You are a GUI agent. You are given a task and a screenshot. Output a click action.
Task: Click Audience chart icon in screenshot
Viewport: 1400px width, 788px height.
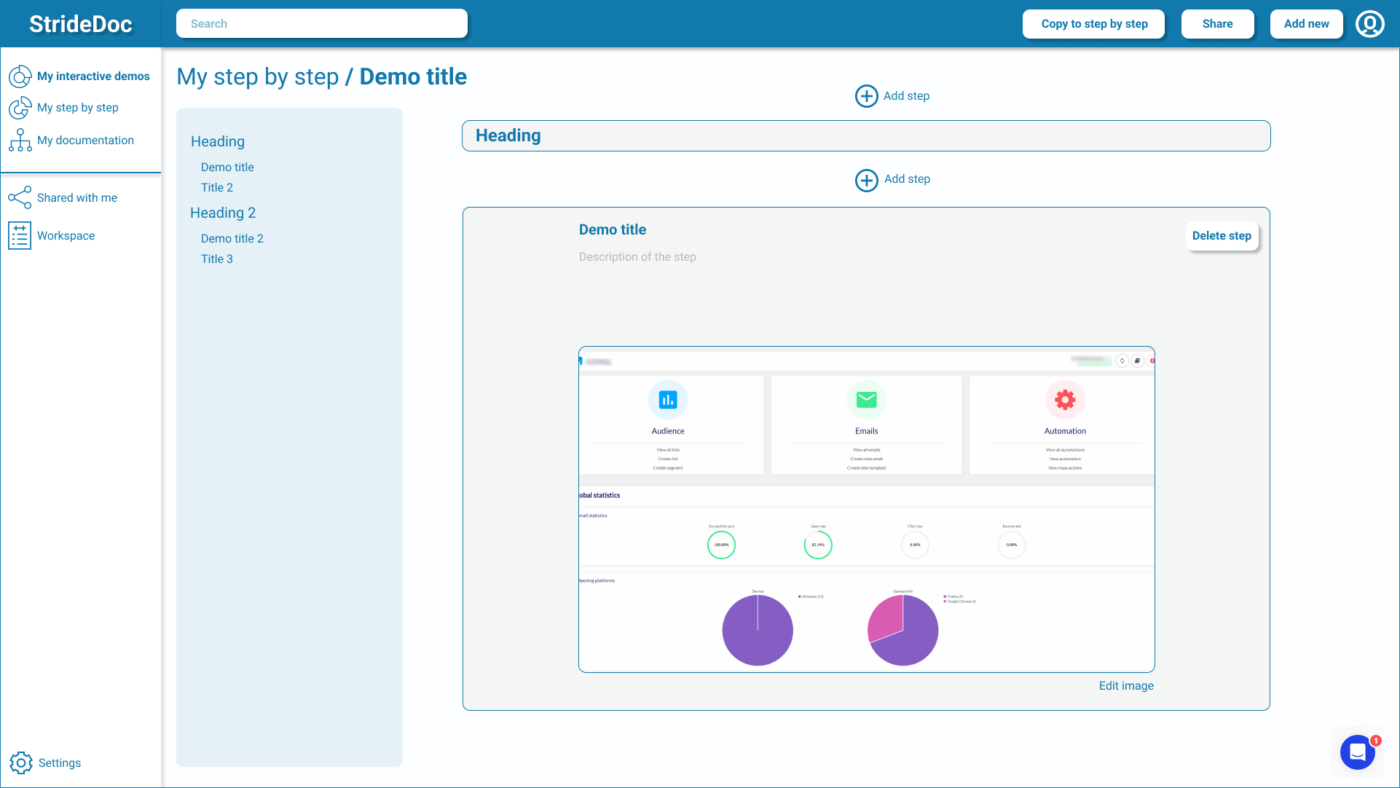pyautogui.click(x=668, y=400)
